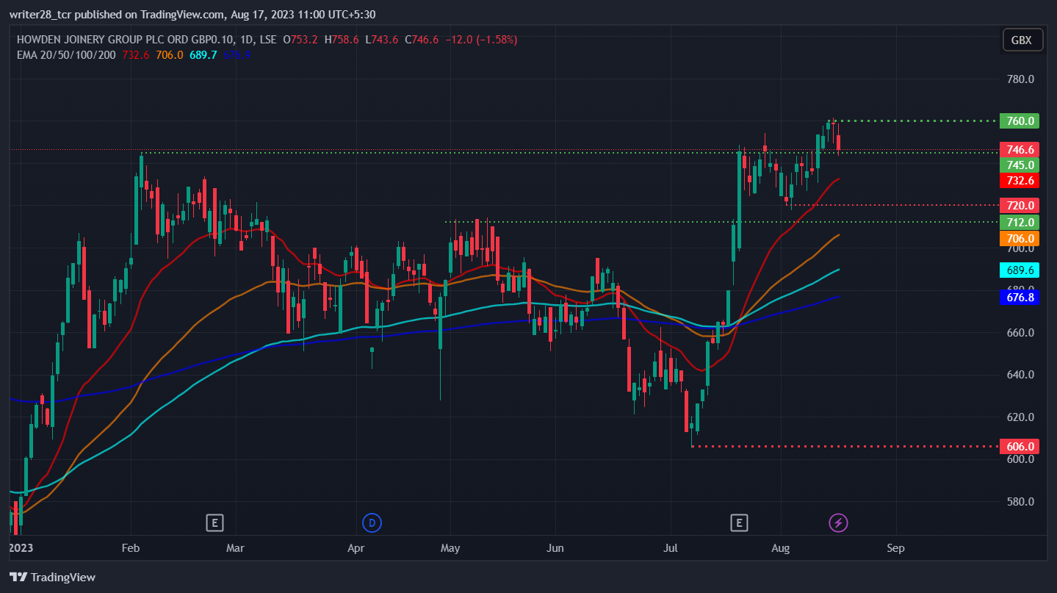Image resolution: width=1057 pixels, height=593 pixels.
Task: Select the 745.0 green price label
Action: (1020, 165)
